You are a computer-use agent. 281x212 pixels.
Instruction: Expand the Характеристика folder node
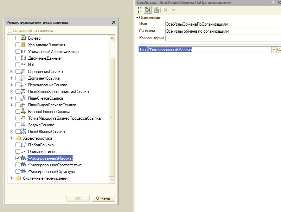tap(11, 138)
